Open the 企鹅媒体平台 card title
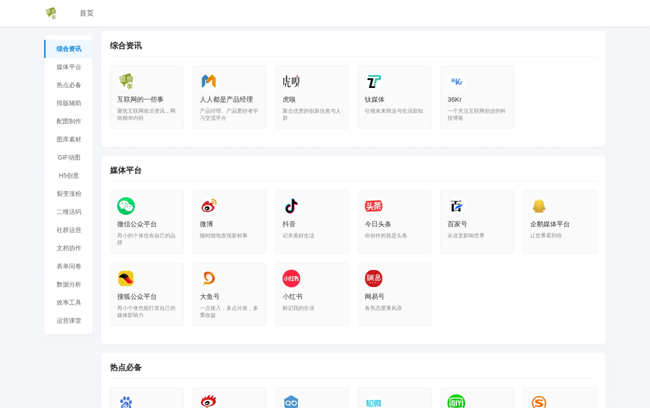This screenshot has height=408, width=650. click(x=550, y=225)
